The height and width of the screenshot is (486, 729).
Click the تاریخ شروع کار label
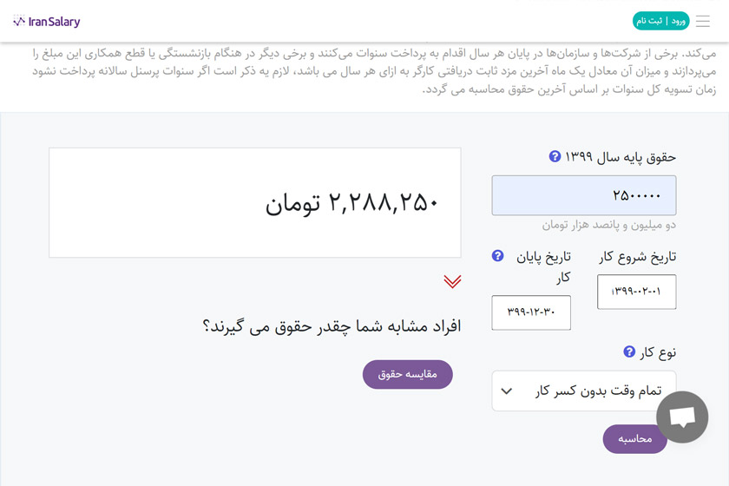click(x=638, y=257)
